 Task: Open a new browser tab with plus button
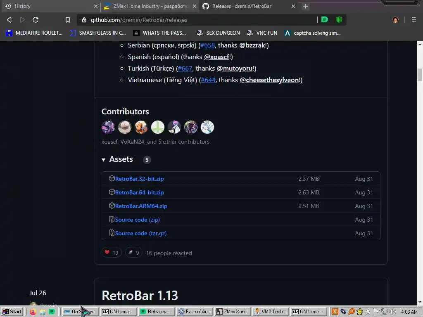point(305,6)
